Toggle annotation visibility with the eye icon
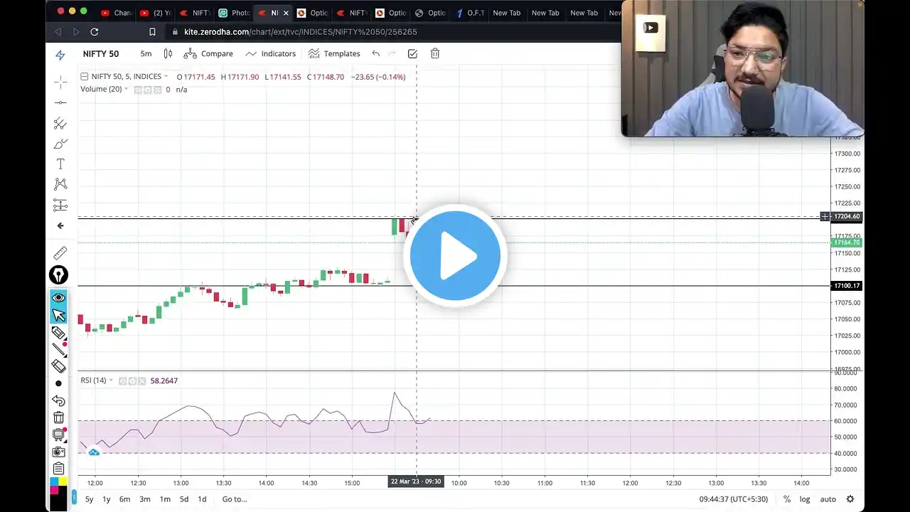This screenshot has width=910, height=512. [x=58, y=298]
